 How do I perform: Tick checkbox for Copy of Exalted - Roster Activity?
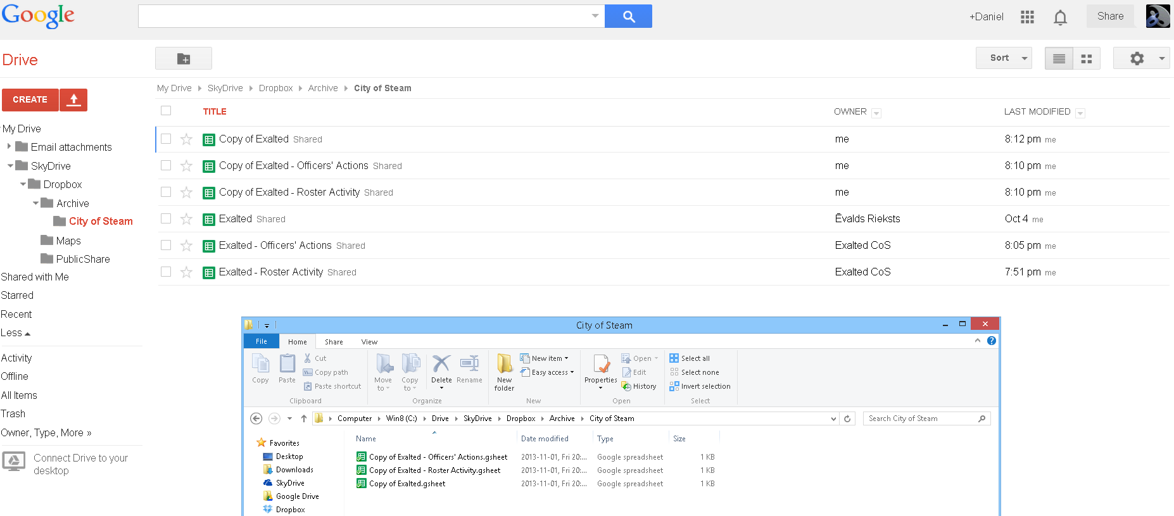point(166,192)
